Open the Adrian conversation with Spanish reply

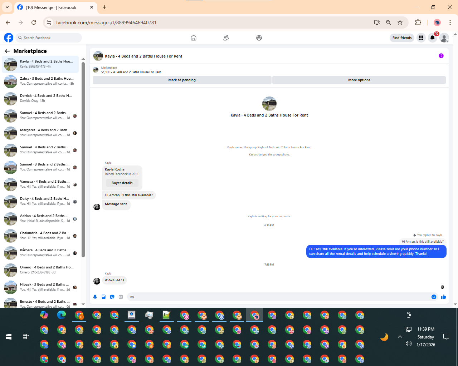pos(40,218)
